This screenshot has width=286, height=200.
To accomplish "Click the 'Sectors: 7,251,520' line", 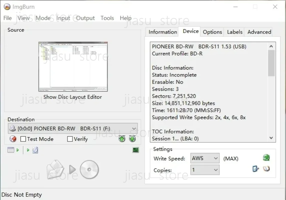I will [x=174, y=96].
